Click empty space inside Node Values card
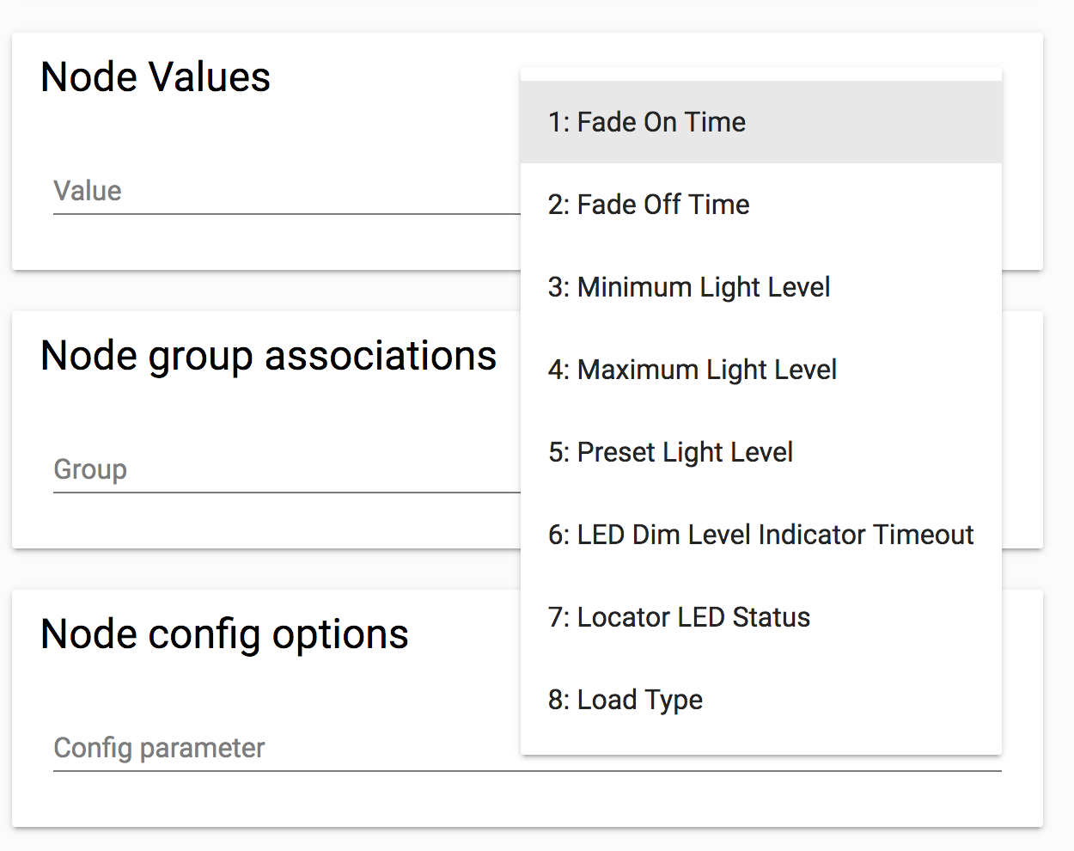 click(258, 245)
